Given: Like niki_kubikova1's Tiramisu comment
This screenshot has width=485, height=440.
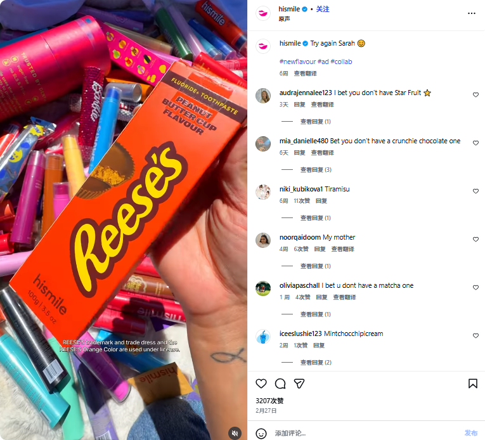Looking at the screenshot, I should (x=475, y=191).
